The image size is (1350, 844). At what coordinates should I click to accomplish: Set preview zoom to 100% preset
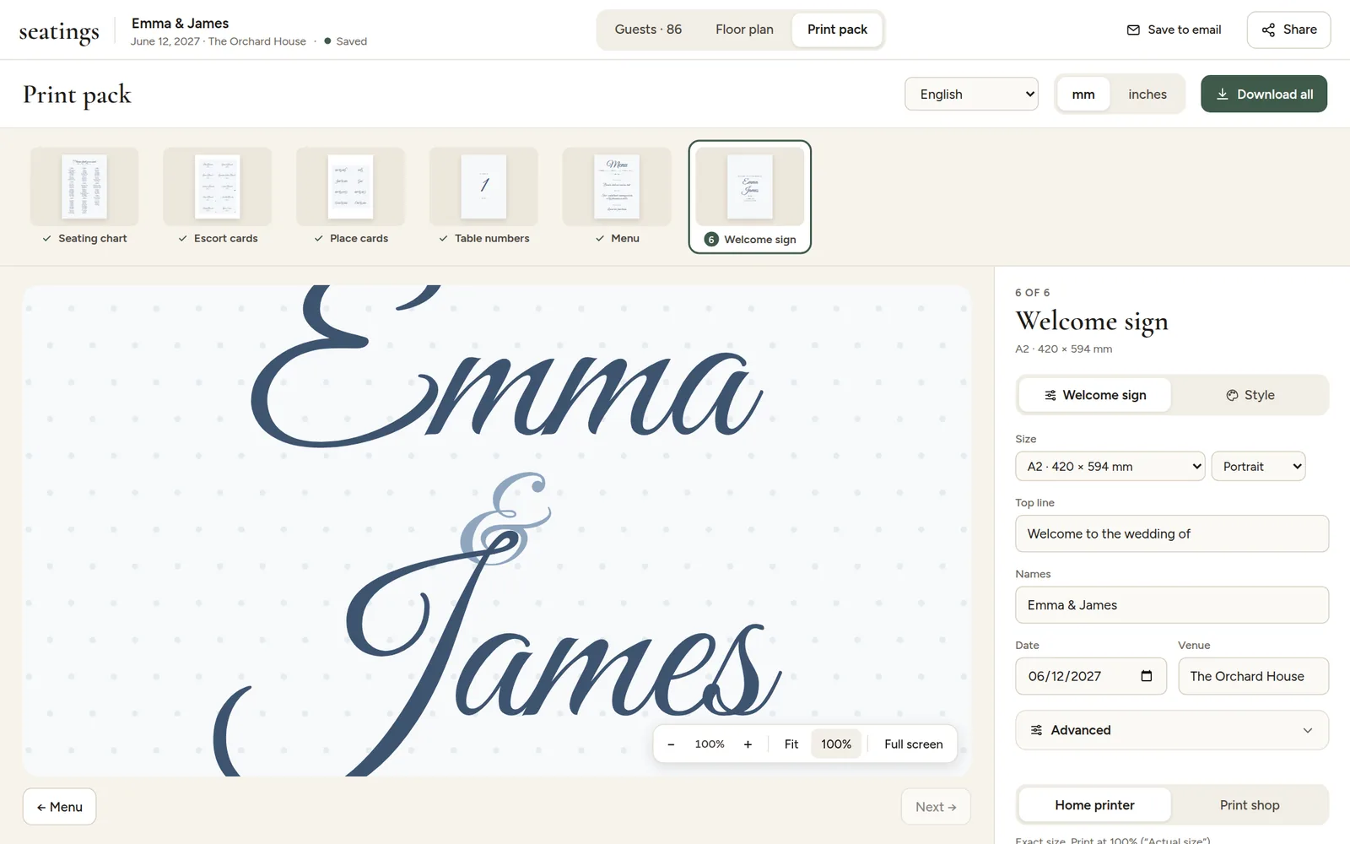click(x=836, y=744)
